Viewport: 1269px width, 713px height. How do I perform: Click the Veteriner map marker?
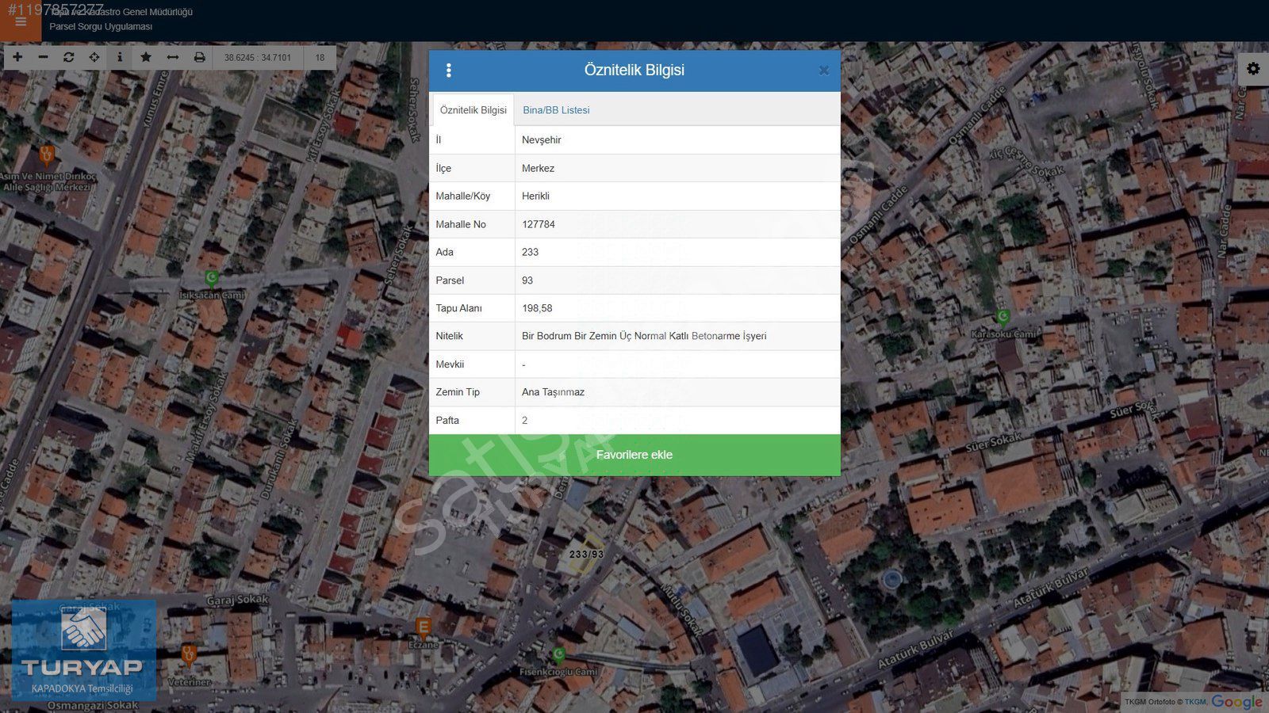pyautogui.click(x=189, y=655)
